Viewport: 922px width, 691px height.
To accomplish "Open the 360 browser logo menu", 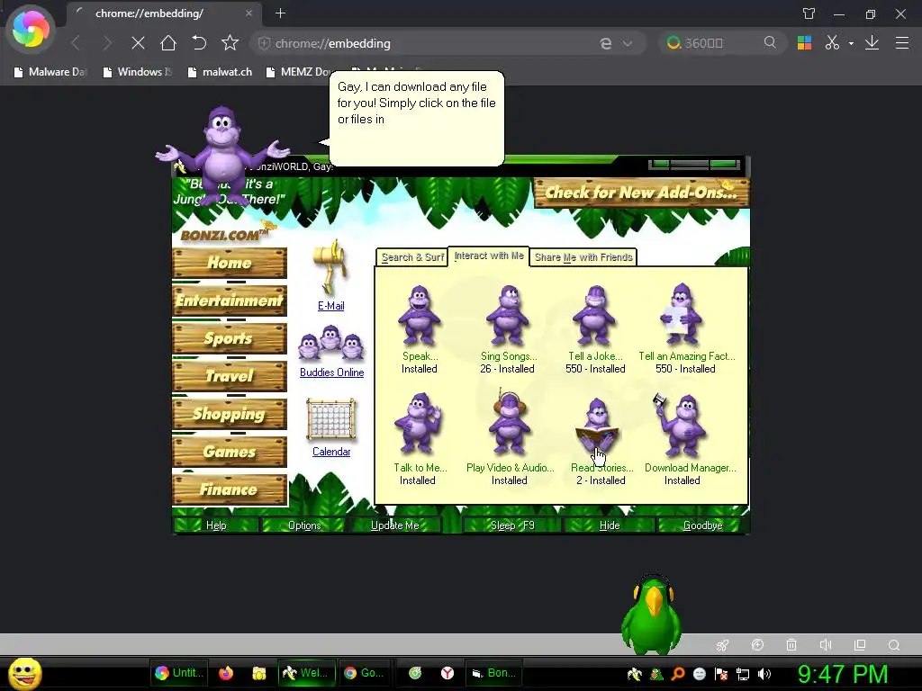I will (31, 28).
